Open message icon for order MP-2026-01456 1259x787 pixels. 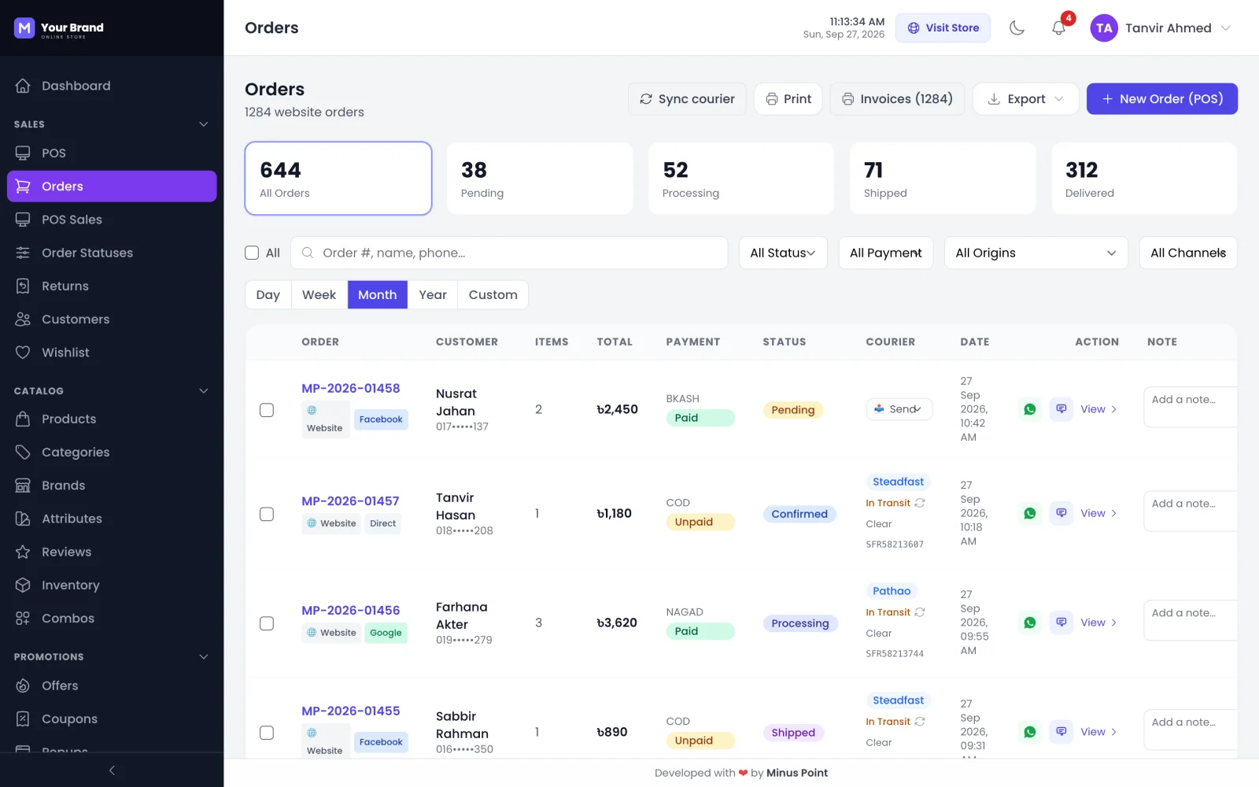tap(1061, 623)
